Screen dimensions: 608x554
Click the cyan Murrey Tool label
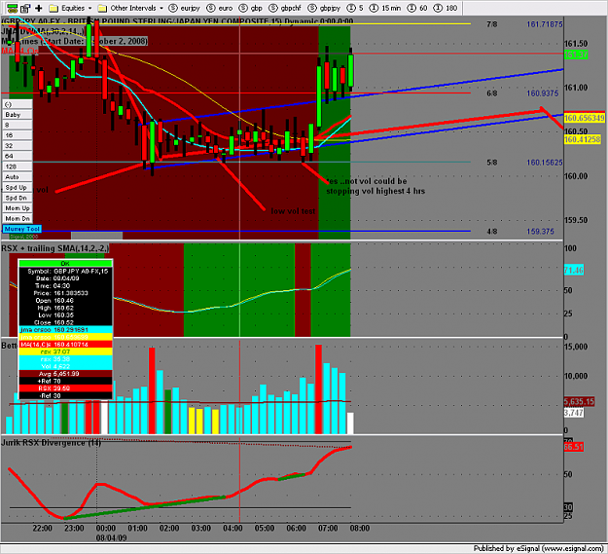point(22,229)
